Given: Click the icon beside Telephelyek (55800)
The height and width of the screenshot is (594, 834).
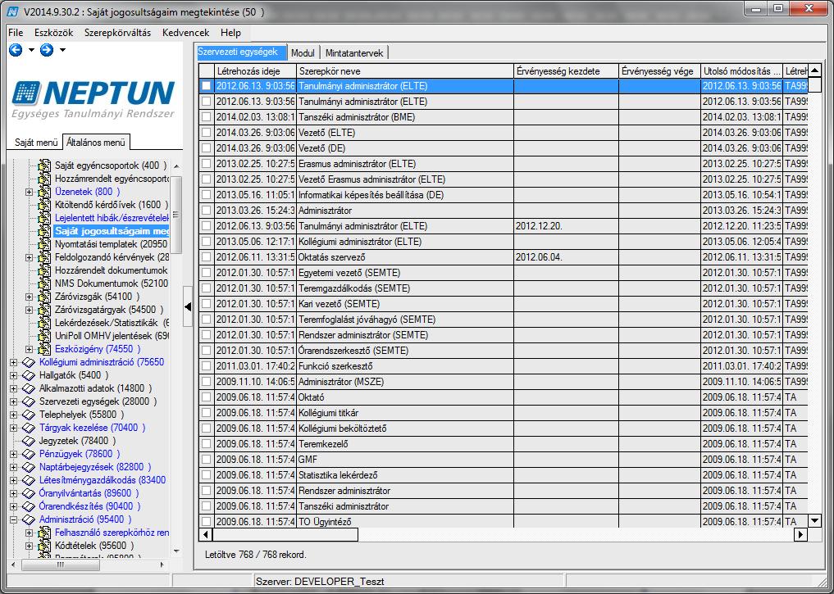Looking at the screenshot, I should pyautogui.click(x=29, y=415).
